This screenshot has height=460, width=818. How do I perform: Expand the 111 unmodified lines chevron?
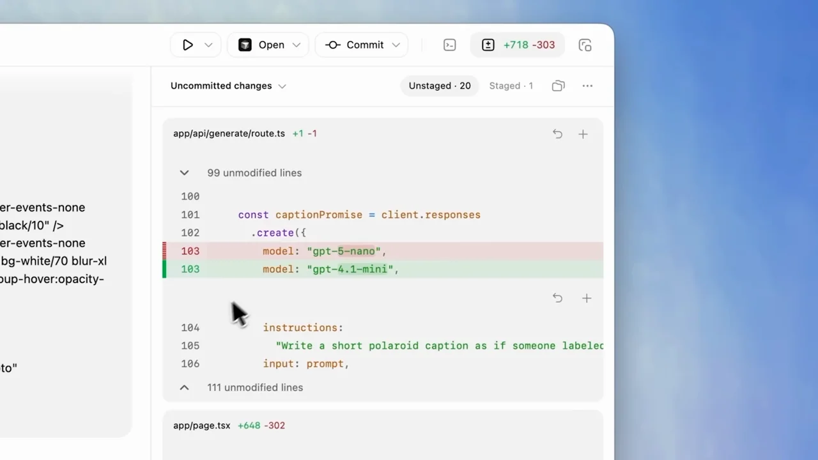click(184, 387)
